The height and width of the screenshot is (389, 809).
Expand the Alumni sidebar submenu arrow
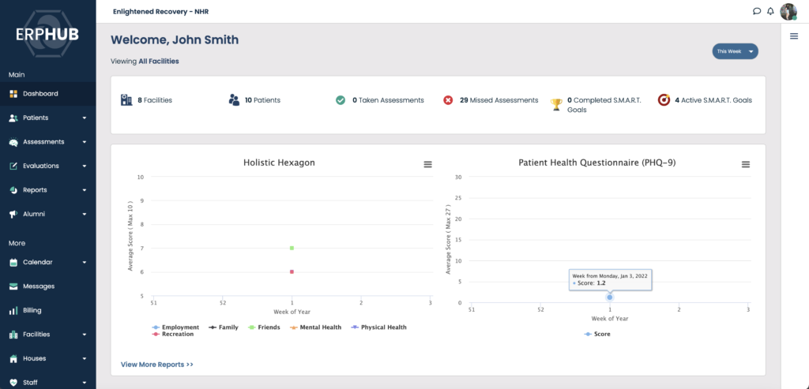pos(84,214)
